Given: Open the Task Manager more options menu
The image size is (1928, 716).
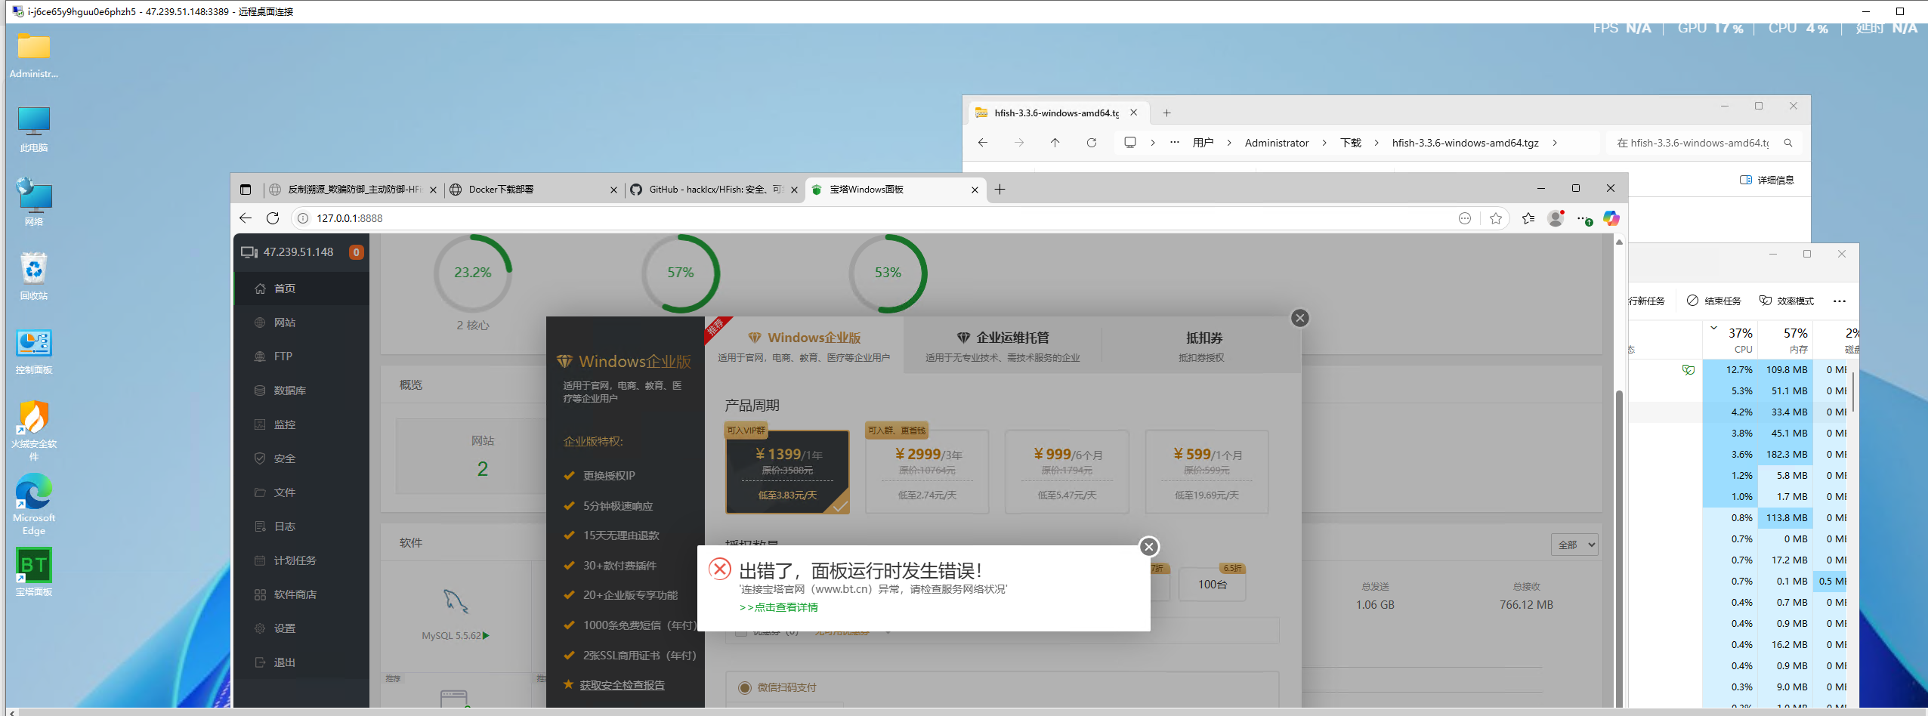Looking at the screenshot, I should pyautogui.click(x=1839, y=301).
